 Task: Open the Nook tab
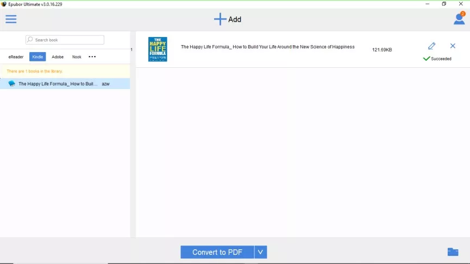coord(77,56)
